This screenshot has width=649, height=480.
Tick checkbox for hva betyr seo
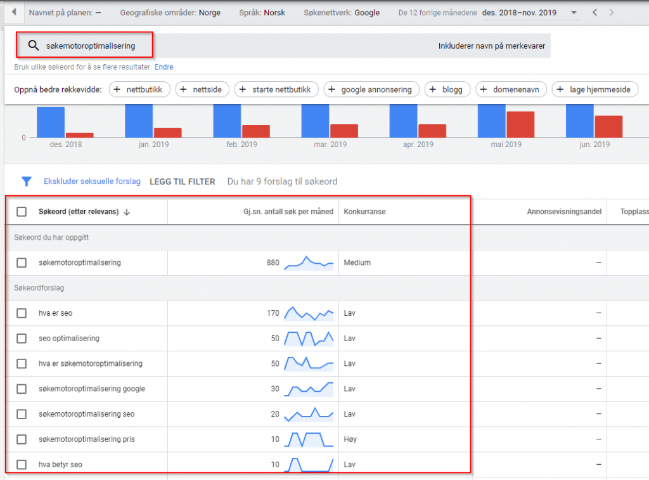point(22,465)
